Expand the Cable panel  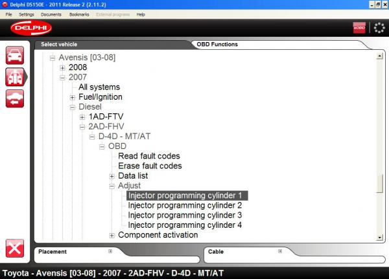click(279, 251)
